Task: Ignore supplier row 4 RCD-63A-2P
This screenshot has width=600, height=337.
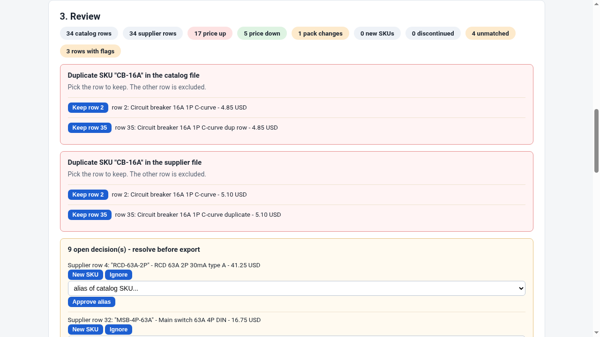Action: pyautogui.click(x=119, y=275)
